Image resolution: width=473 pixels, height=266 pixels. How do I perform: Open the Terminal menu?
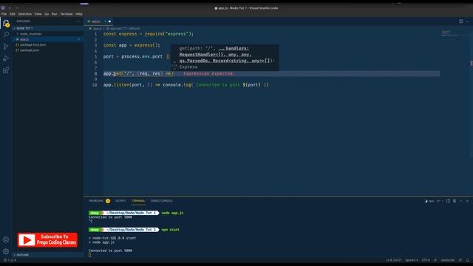[x=66, y=14]
